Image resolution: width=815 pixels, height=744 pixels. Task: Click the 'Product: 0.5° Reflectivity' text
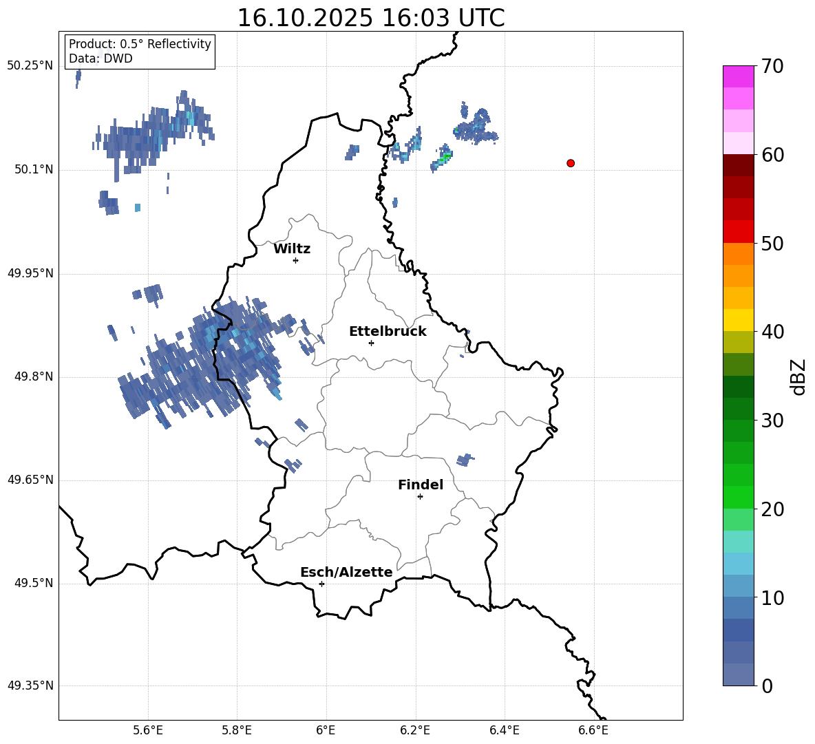point(140,44)
